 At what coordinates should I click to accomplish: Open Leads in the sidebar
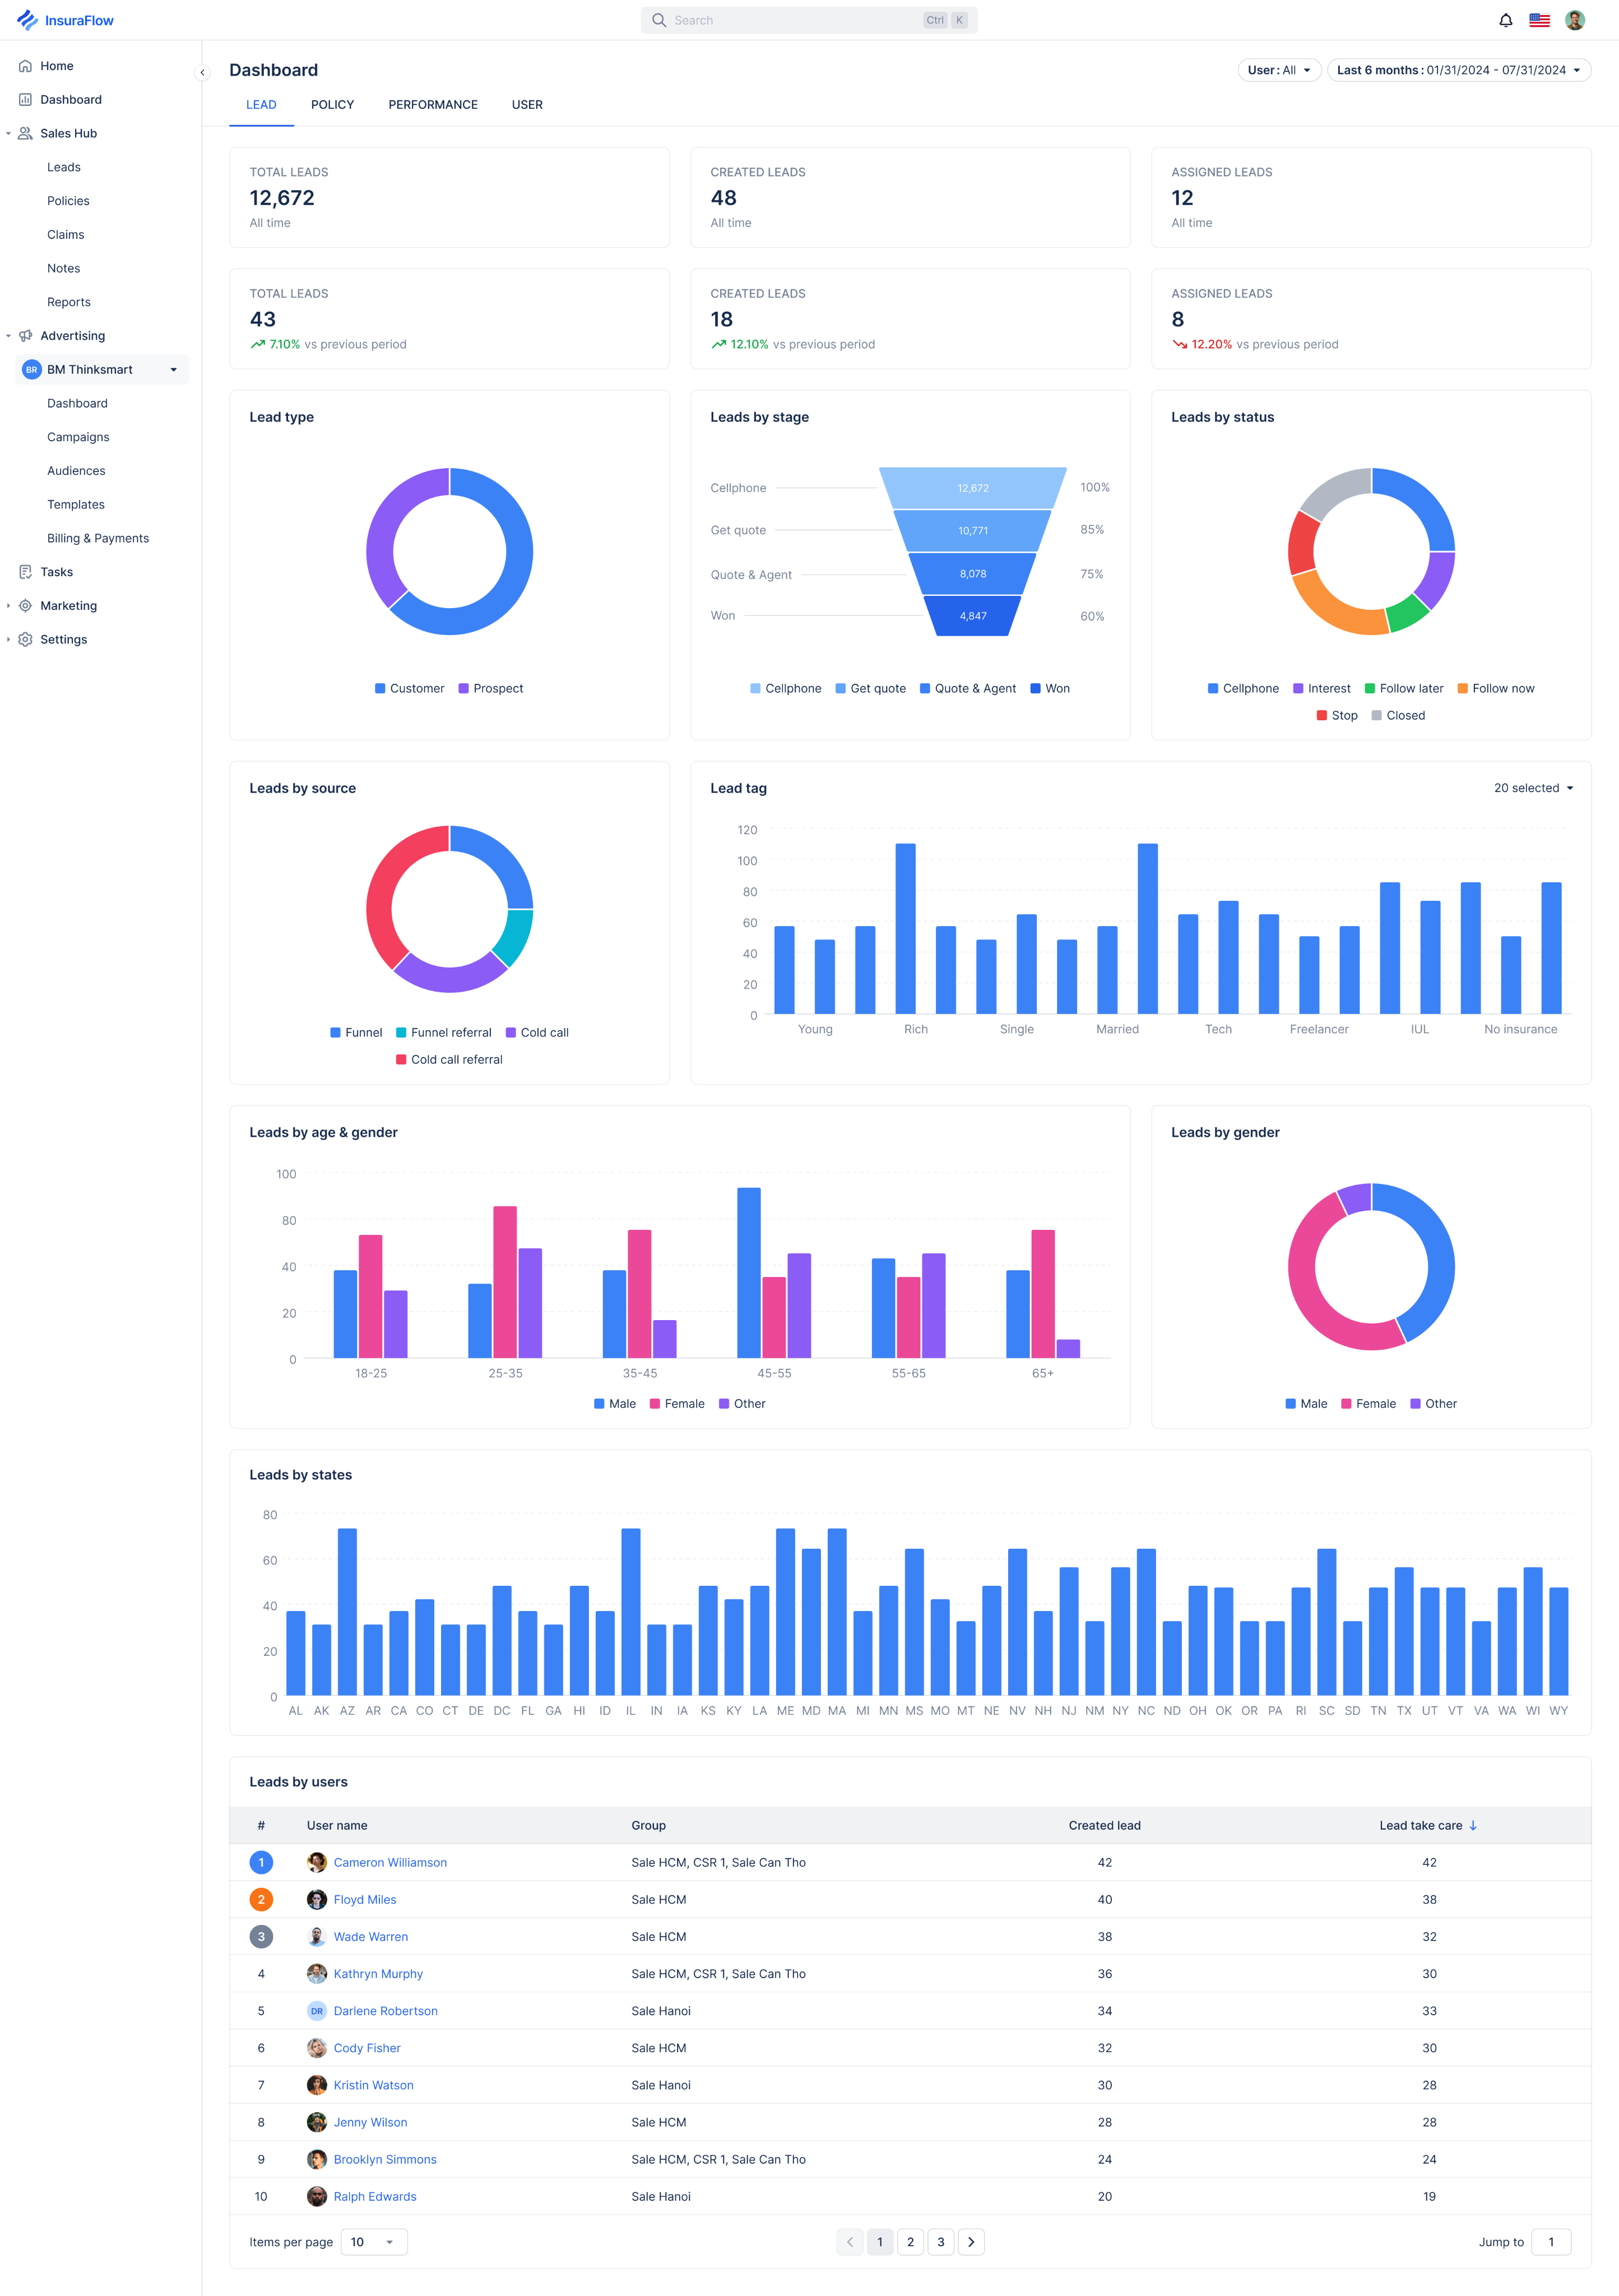[64, 167]
